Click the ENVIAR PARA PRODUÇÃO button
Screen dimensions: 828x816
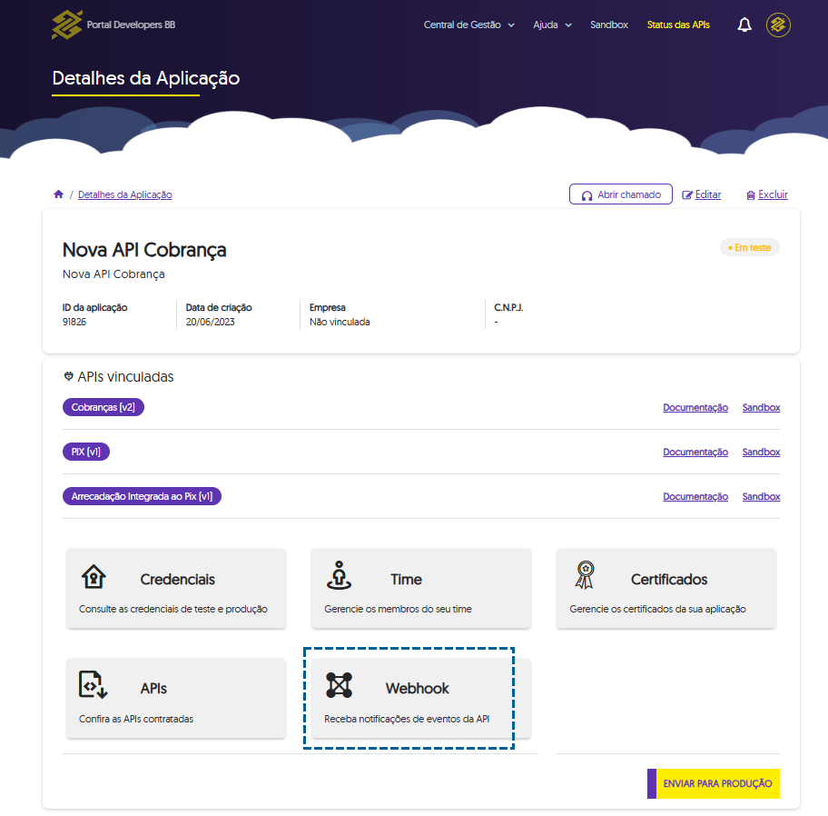[714, 783]
